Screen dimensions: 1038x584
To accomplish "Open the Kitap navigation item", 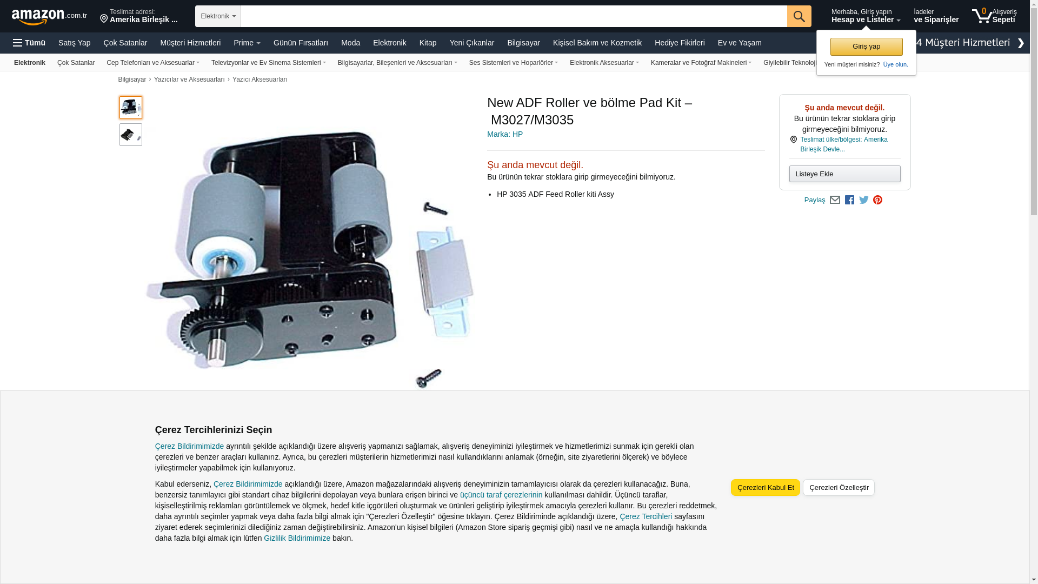I will point(428,43).
